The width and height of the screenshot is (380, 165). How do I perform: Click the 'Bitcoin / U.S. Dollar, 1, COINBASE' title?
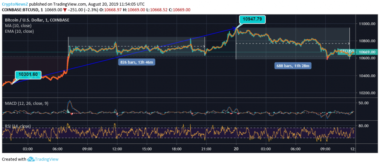tap(37, 20)
